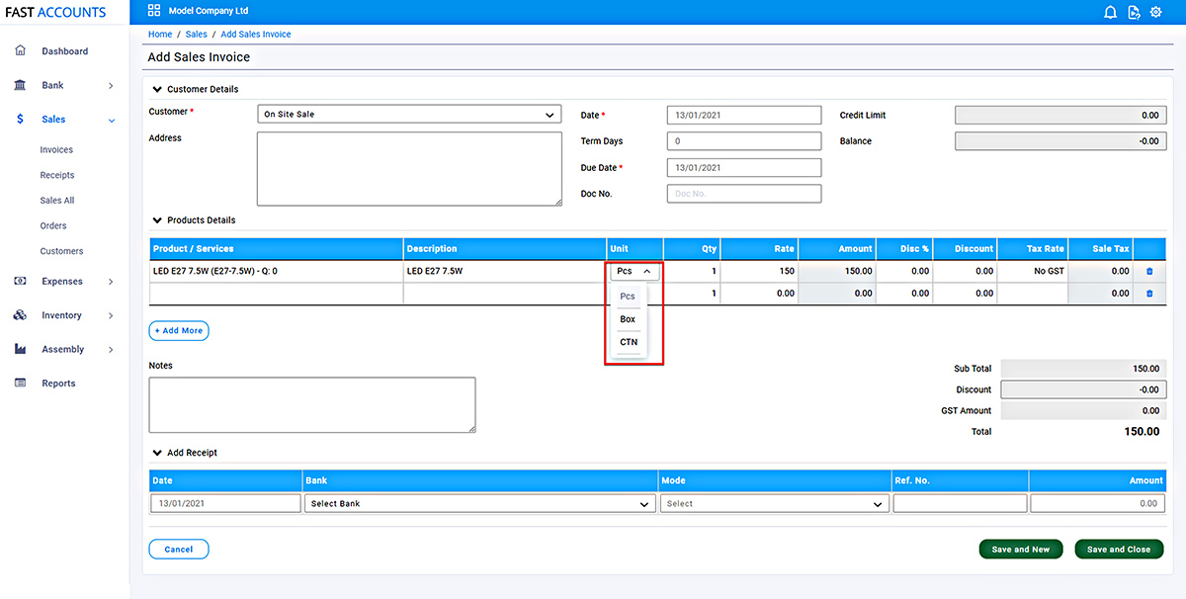Viewport: 1186px width, 599px height.
Task: Click the Term Days field
Action: click(744, 141)
